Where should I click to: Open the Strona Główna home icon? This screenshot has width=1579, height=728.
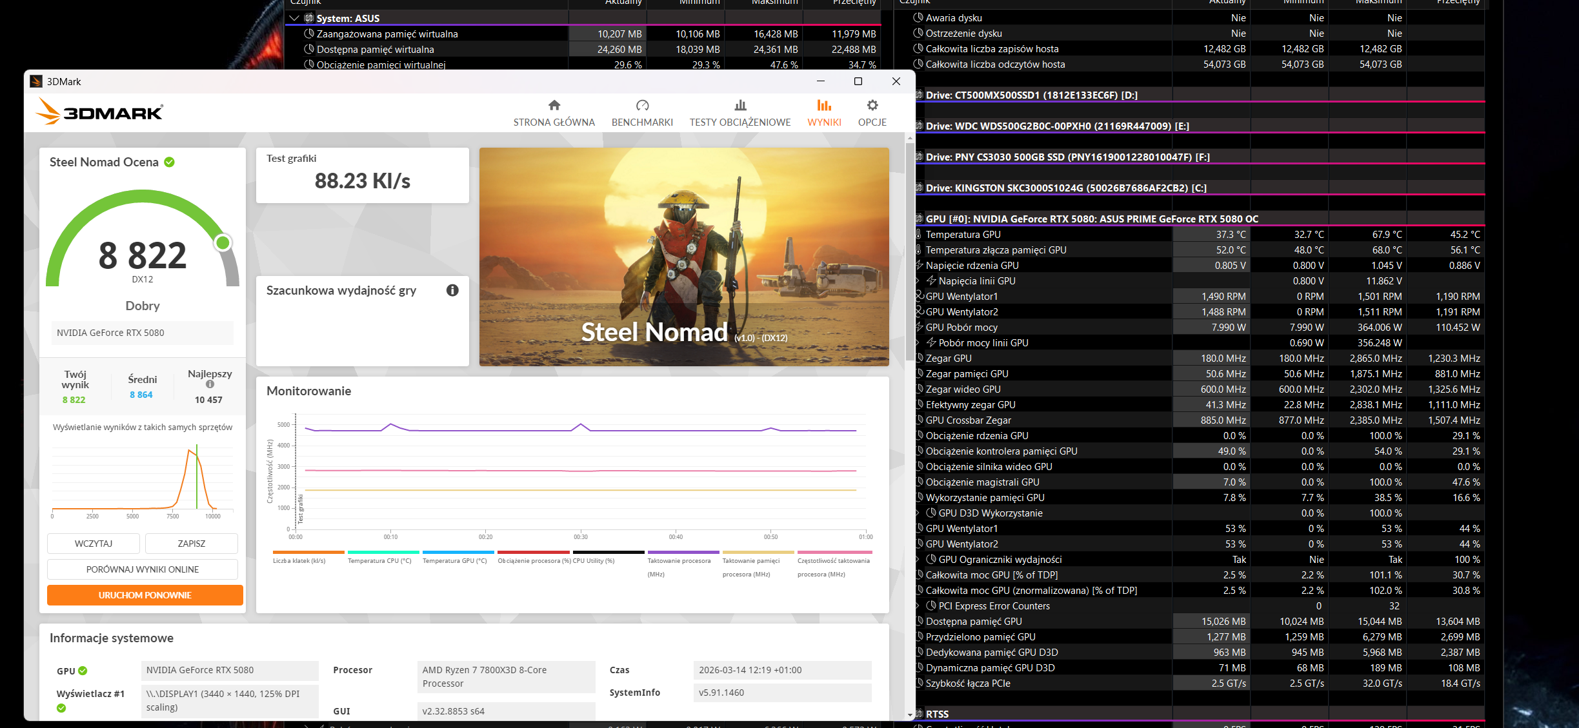coord(554,105)
